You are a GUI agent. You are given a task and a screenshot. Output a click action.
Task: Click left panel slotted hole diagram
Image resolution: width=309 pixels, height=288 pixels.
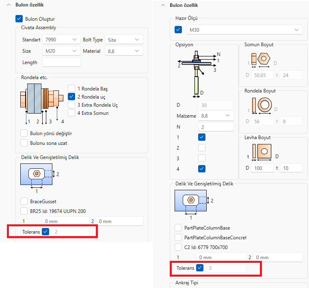[x=37, y=174]
